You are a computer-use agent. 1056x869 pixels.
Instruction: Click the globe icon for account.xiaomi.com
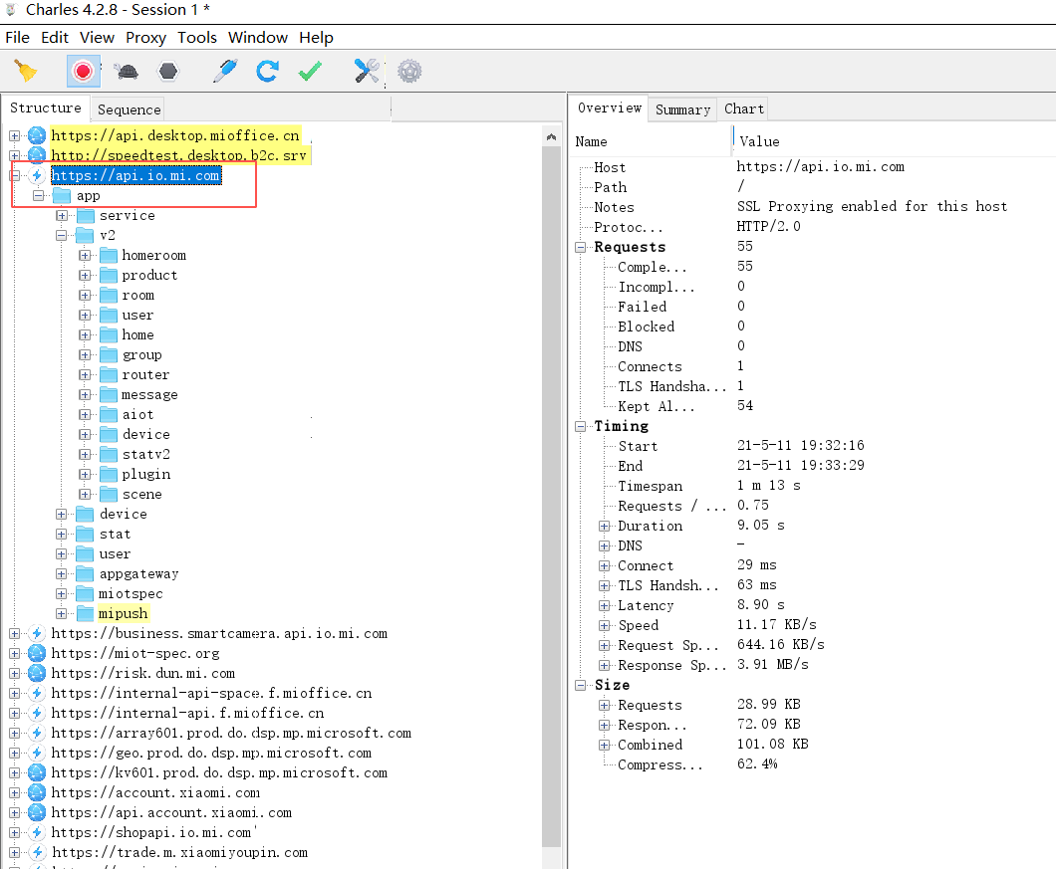37,792
